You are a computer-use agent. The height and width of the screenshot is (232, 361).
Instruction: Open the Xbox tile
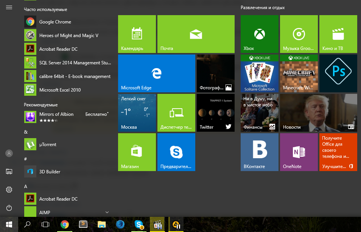pos(259,34)
